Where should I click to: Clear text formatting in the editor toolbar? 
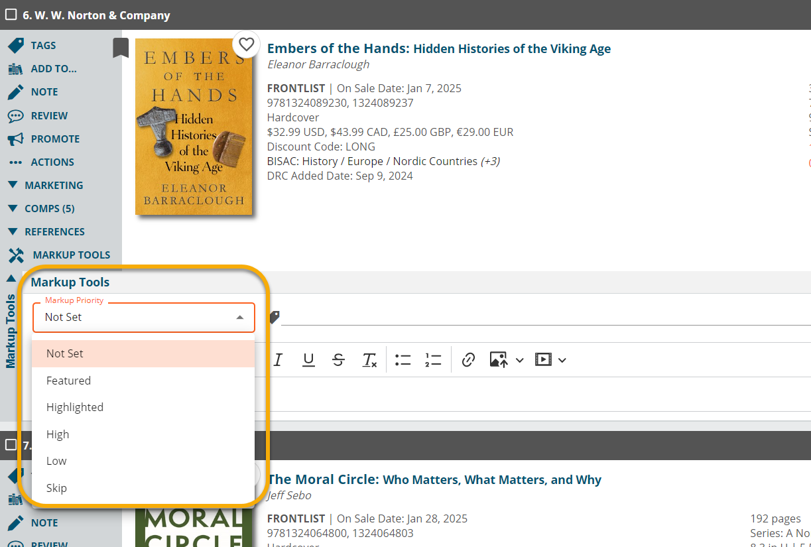[x=369, y=360]
